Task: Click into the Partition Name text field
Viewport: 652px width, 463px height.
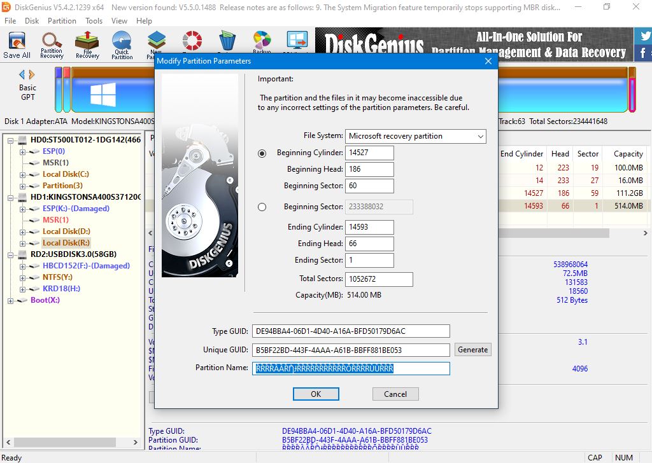Action: click(x=351, y=368)
